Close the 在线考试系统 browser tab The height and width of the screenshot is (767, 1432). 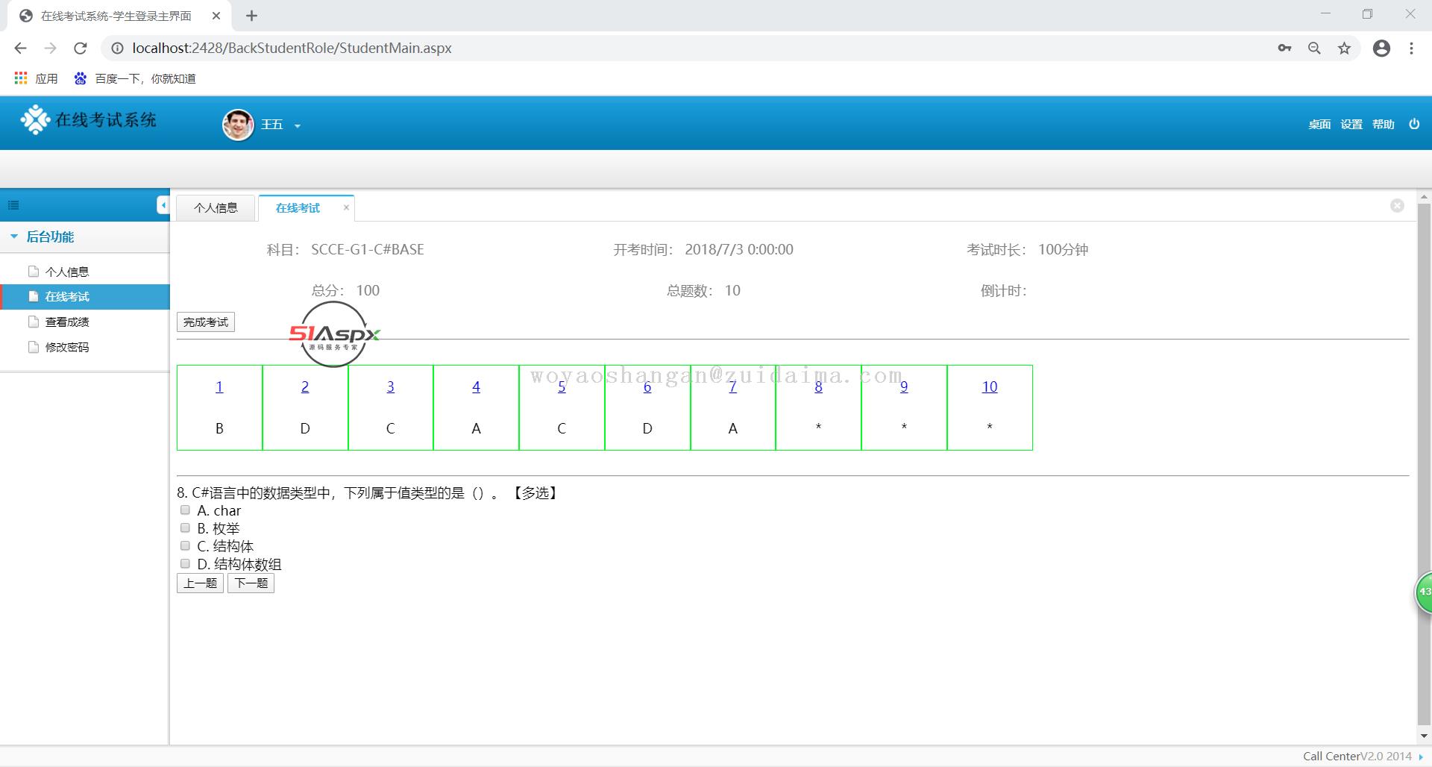coord(216,16)
